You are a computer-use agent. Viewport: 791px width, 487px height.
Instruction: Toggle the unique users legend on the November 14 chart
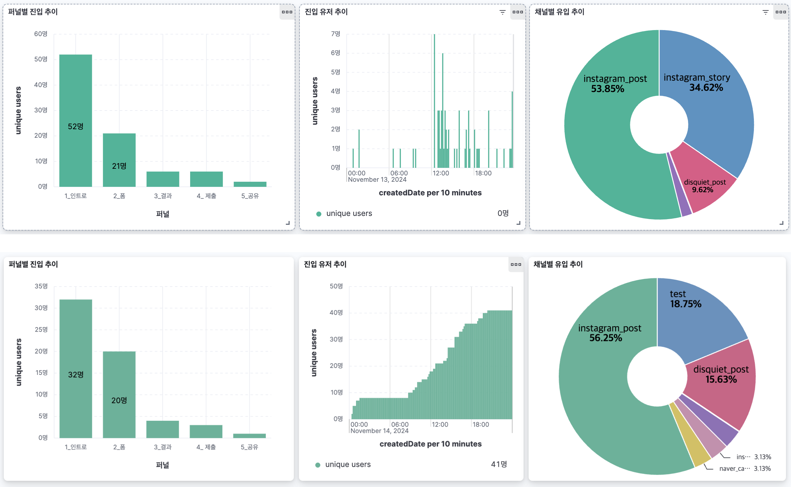pos(348,465)
